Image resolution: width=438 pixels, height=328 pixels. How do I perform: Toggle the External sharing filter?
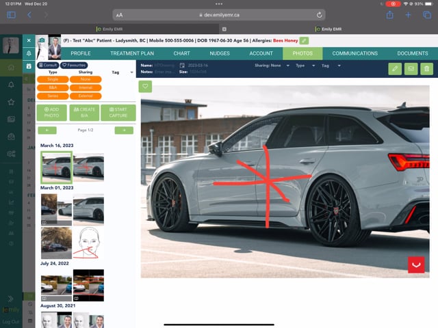coord(86,96)
